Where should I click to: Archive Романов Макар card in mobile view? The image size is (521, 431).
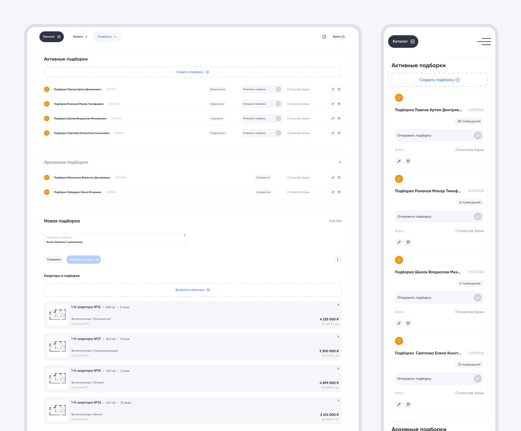click(408, 242)
